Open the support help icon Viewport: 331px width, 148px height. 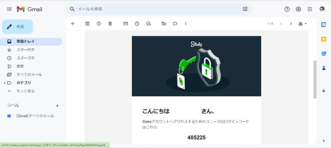pyautogui.click(x=287, y=9)
